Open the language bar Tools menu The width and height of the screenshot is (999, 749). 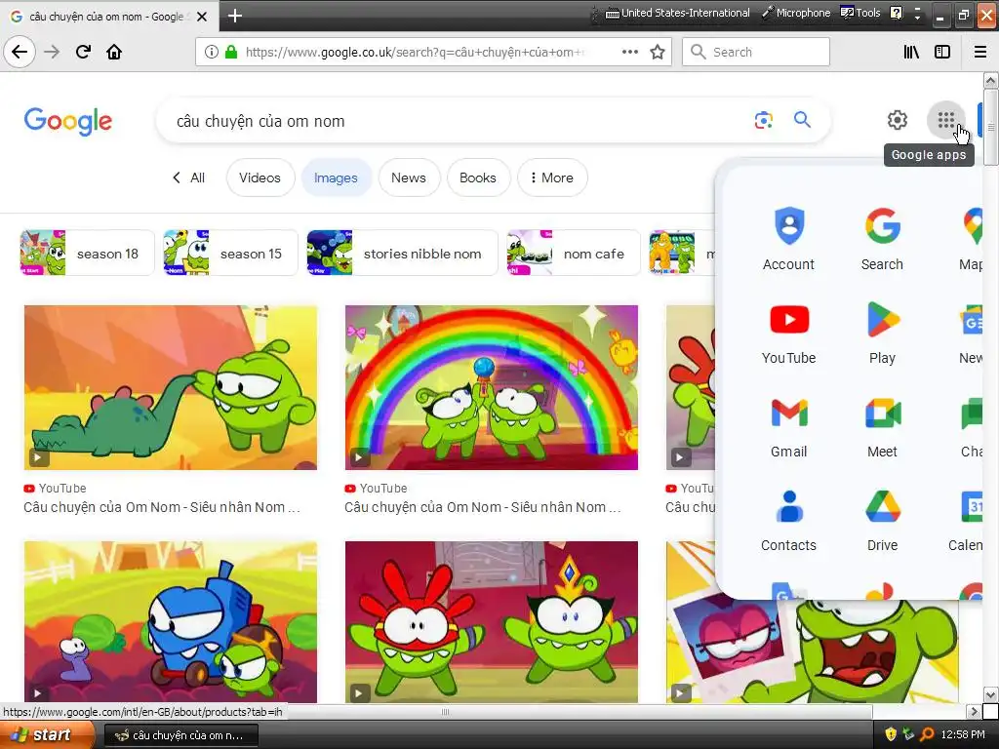(860, 13)
